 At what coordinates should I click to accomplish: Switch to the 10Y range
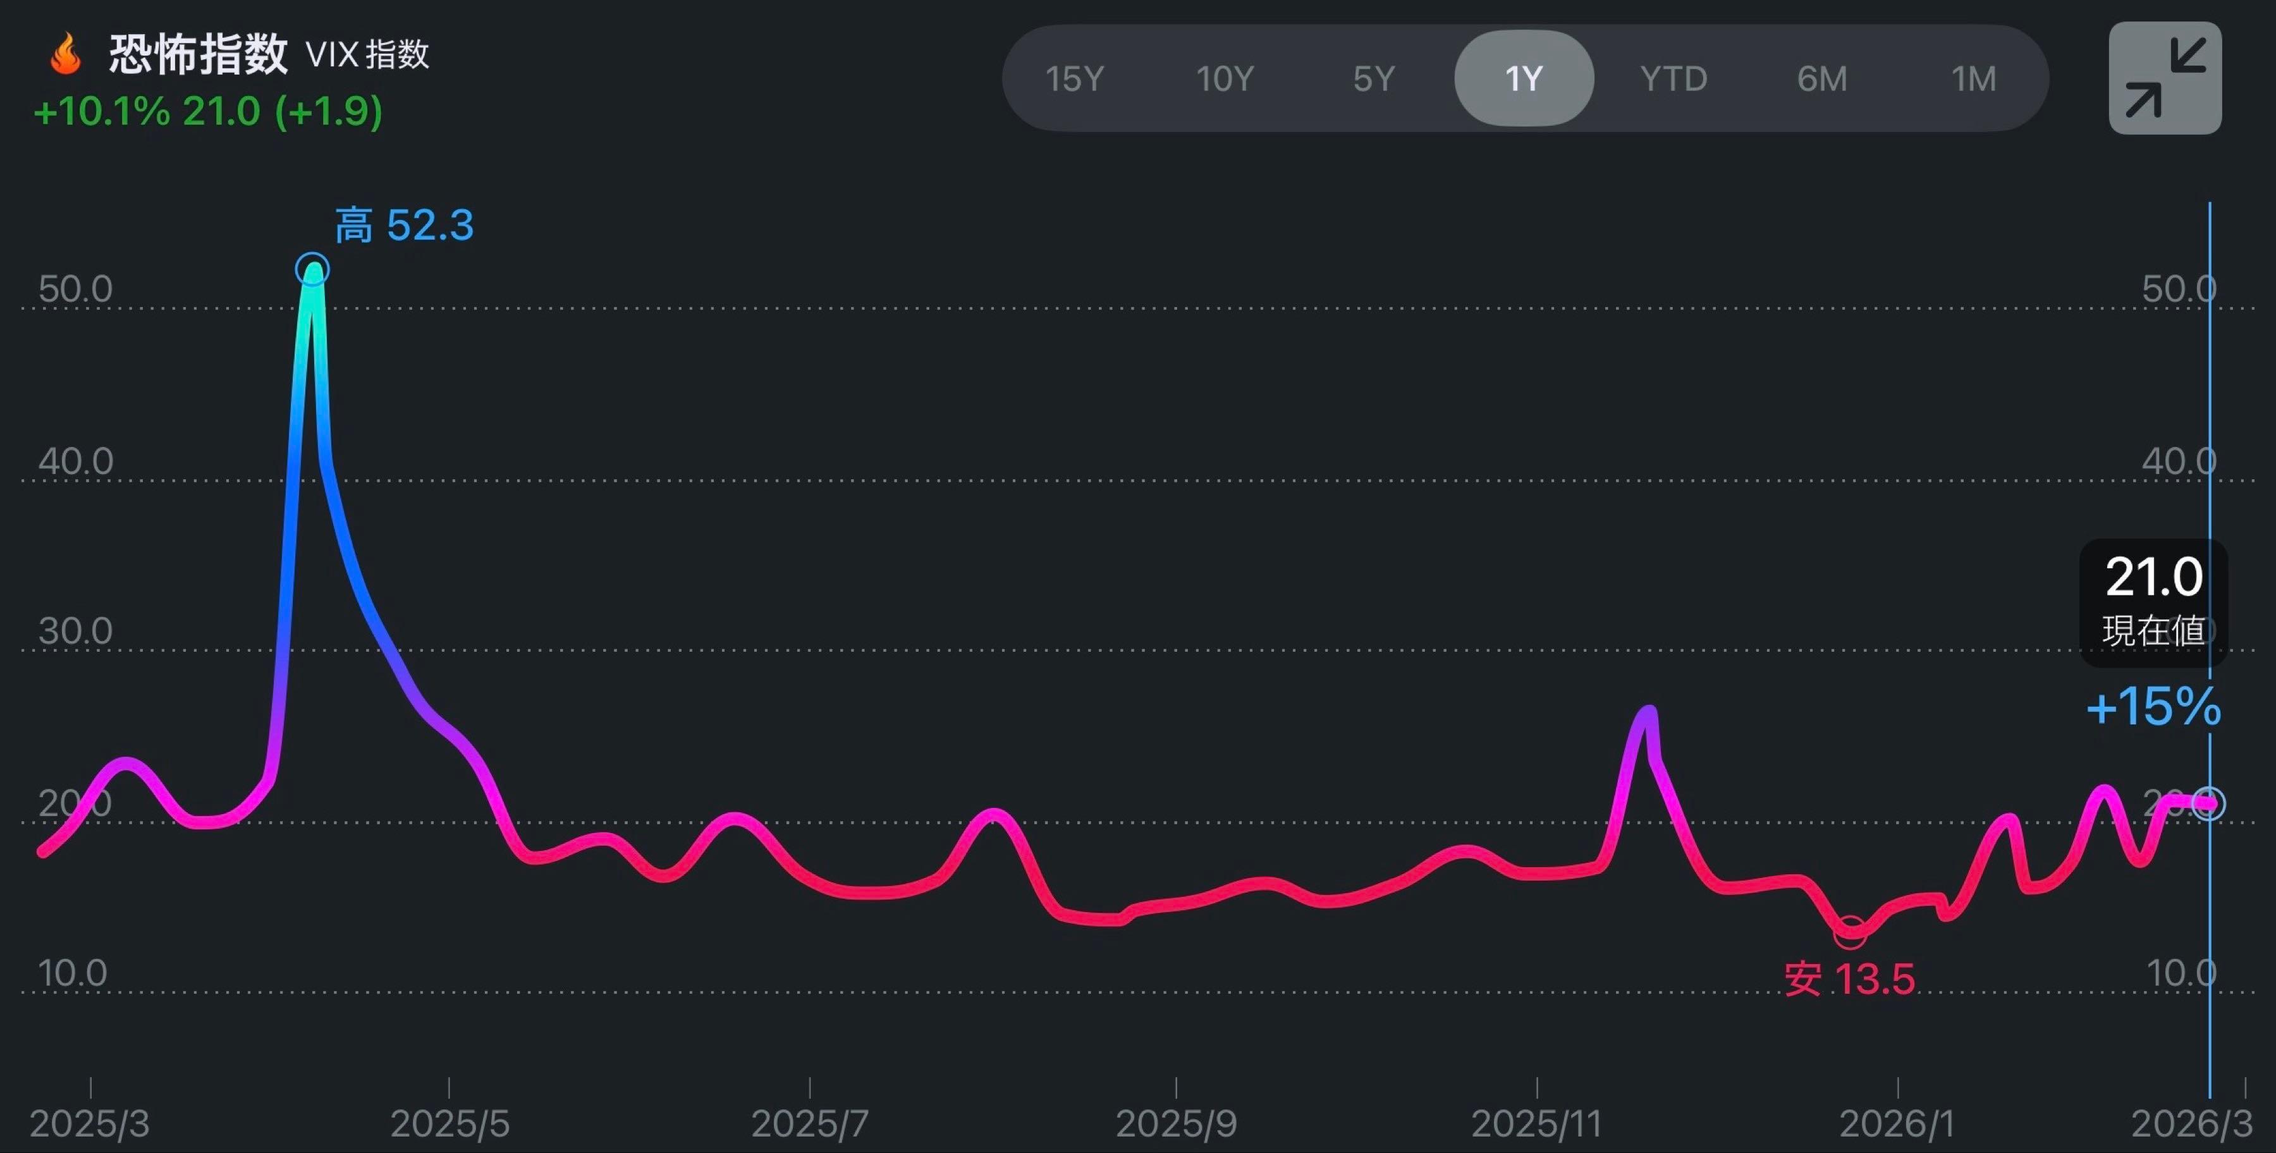pyautogui.click(x=1224, y=78)
